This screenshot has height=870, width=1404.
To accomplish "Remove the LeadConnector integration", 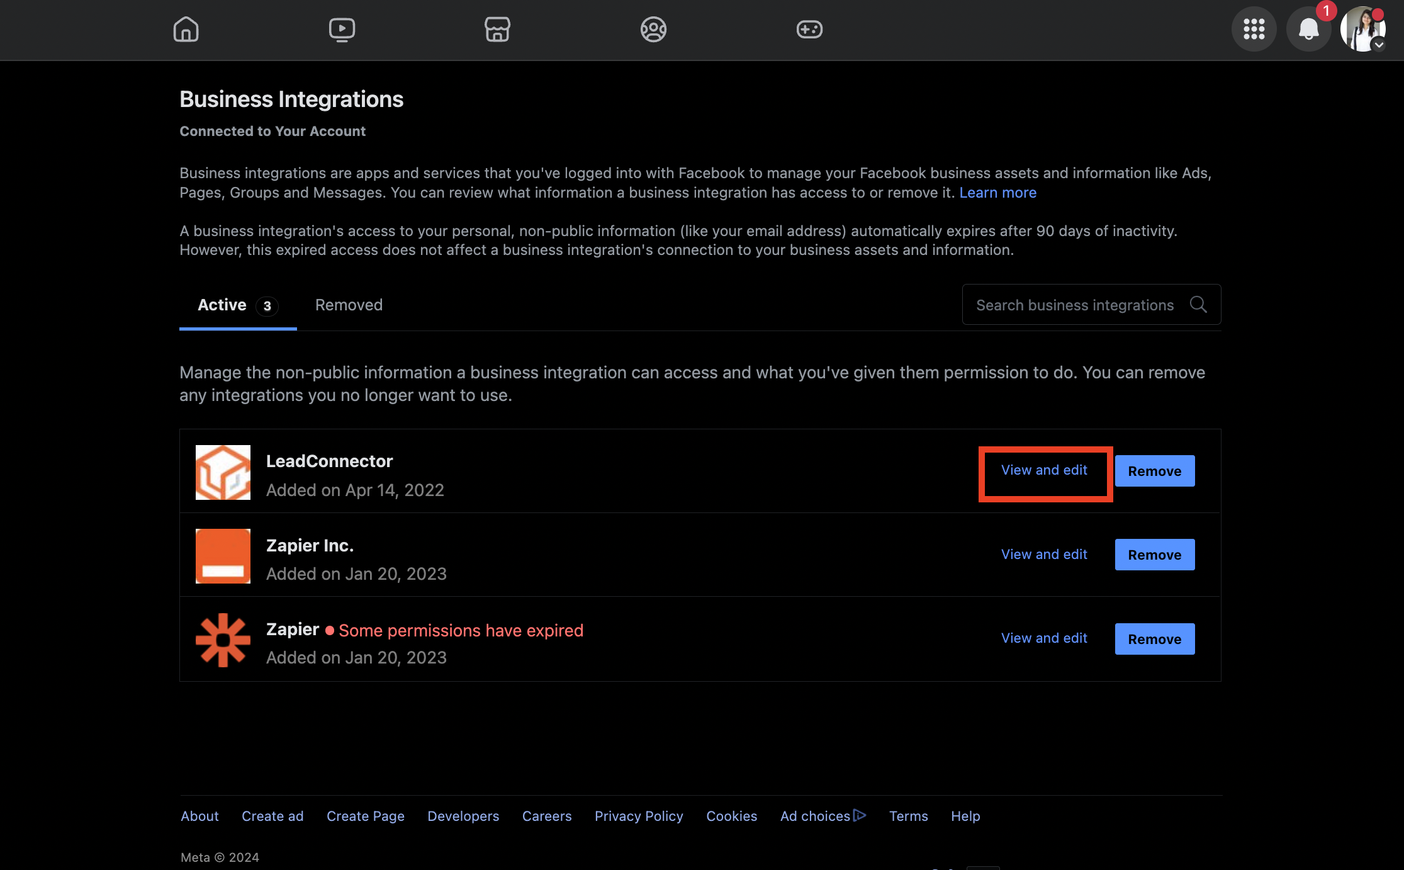I will point(1154,471).
